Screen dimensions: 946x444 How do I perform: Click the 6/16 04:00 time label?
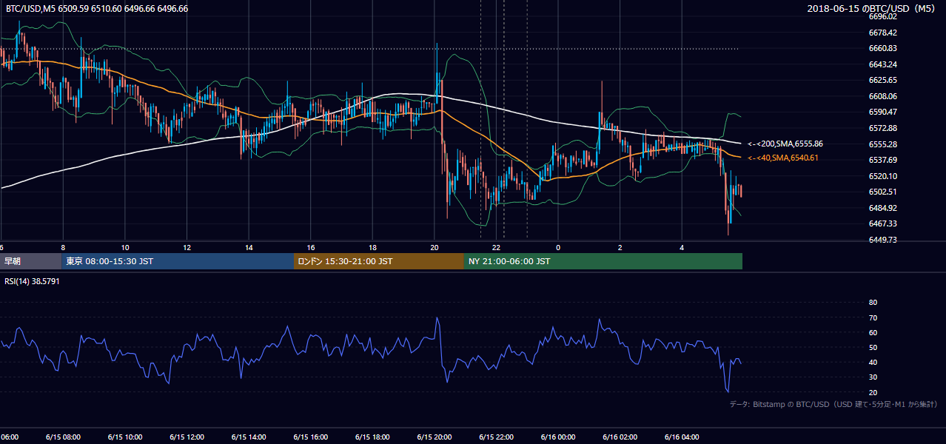[x=682, y=437]
